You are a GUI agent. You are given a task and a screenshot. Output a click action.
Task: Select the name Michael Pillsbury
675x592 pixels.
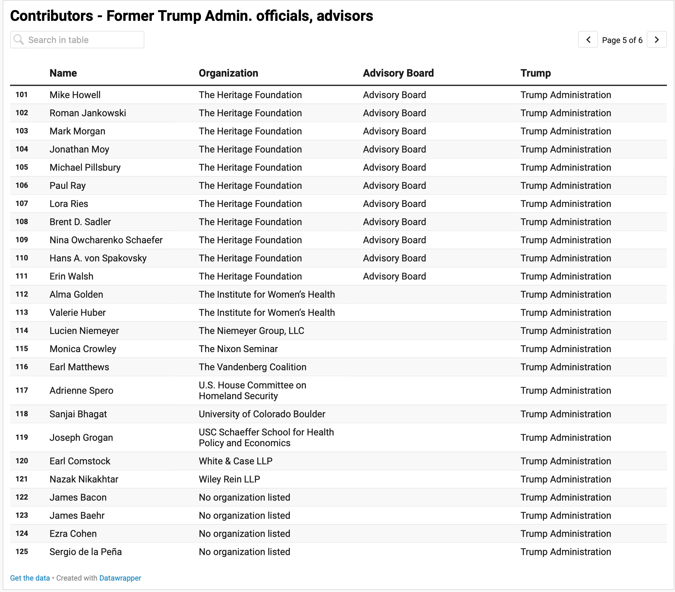(x=85, y=167)
